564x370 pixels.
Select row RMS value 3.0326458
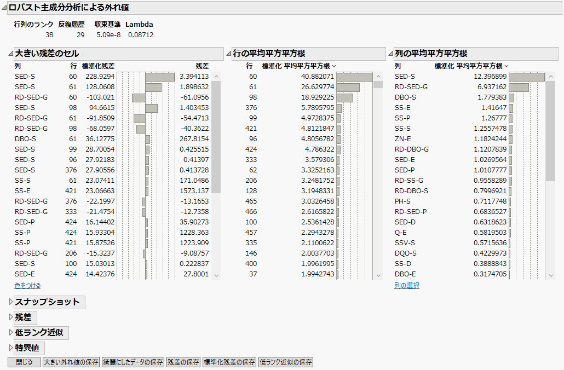tap(318, 201)
